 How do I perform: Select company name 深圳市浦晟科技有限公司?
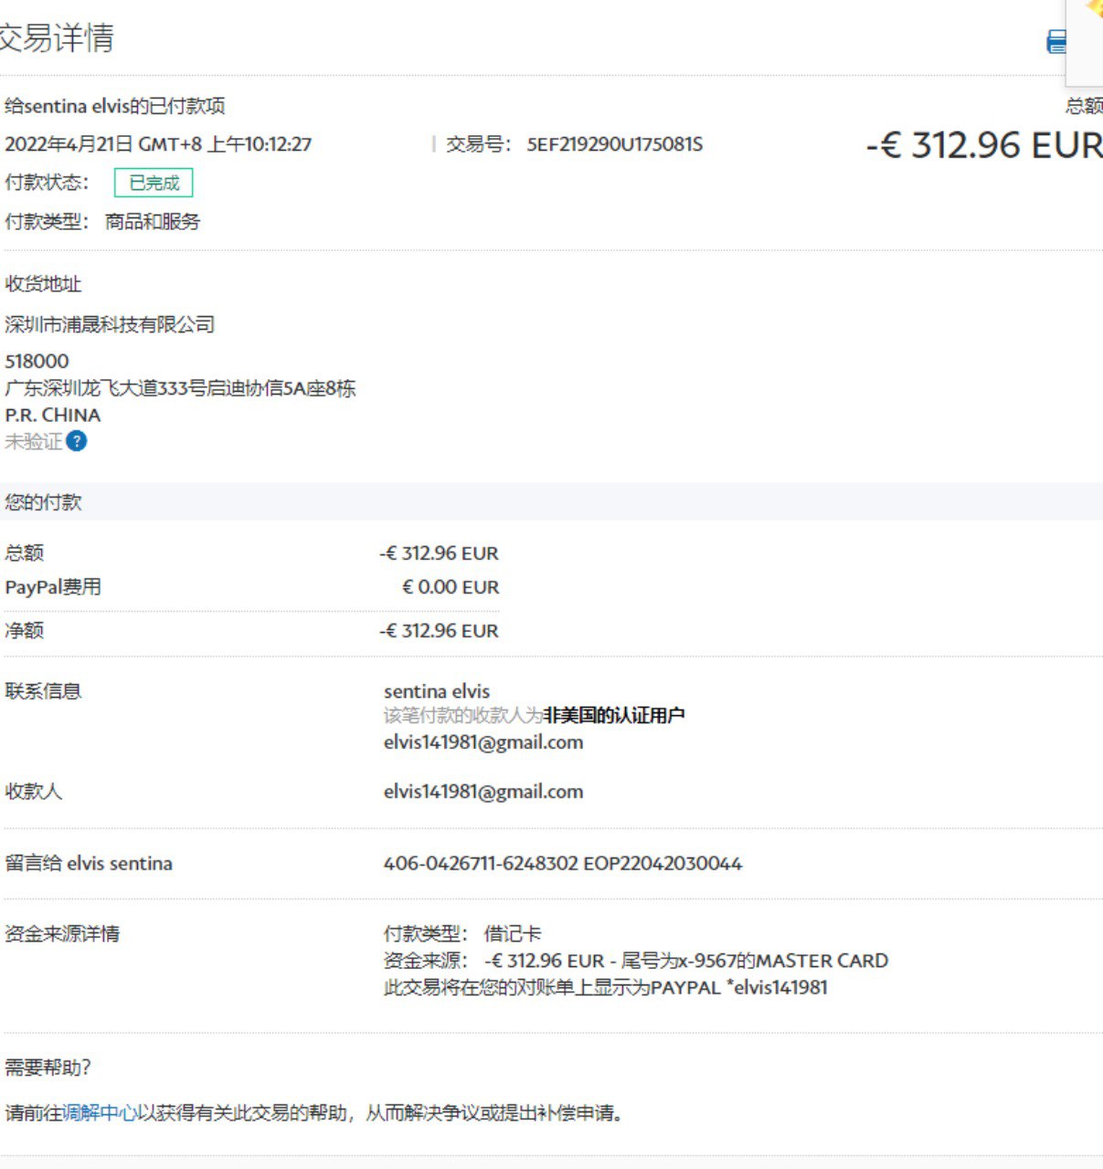[110, 324]
